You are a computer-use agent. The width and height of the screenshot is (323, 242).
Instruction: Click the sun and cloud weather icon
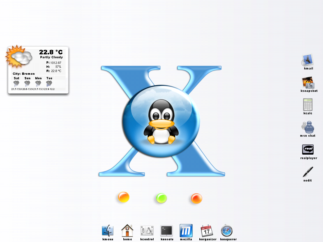tap(19, 57)
